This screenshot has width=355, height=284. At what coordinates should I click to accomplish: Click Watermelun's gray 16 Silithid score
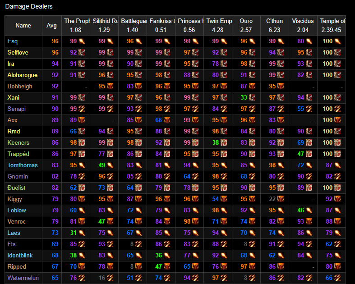tap(102, 278)
